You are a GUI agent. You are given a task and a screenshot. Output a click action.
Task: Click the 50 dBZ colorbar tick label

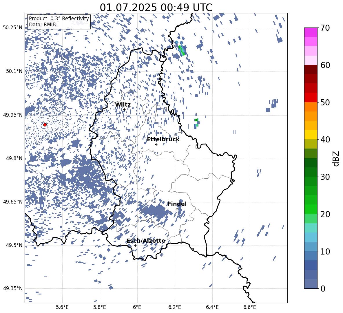pyautogui.click(x=325, y=102)
